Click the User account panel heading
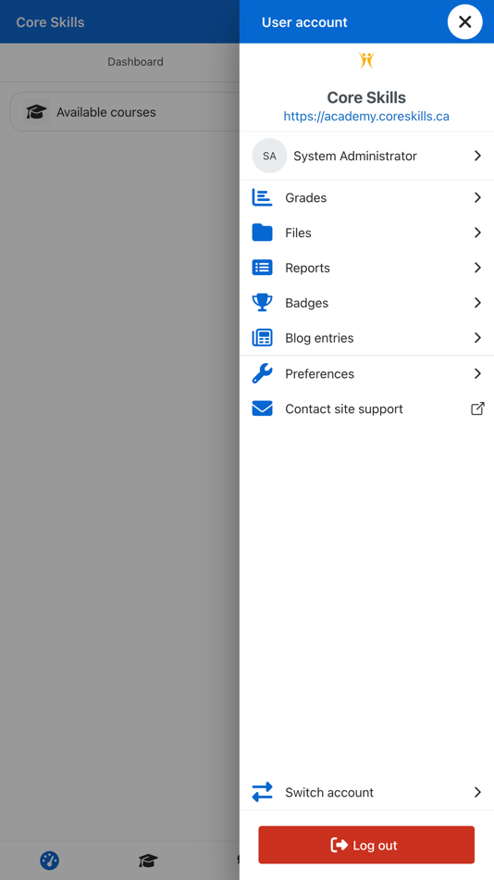The image size is (494, 880). (x=304, y=22)
